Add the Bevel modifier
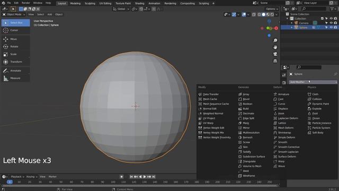Viewport: 339px width, 191px height. tap(244, 99)
